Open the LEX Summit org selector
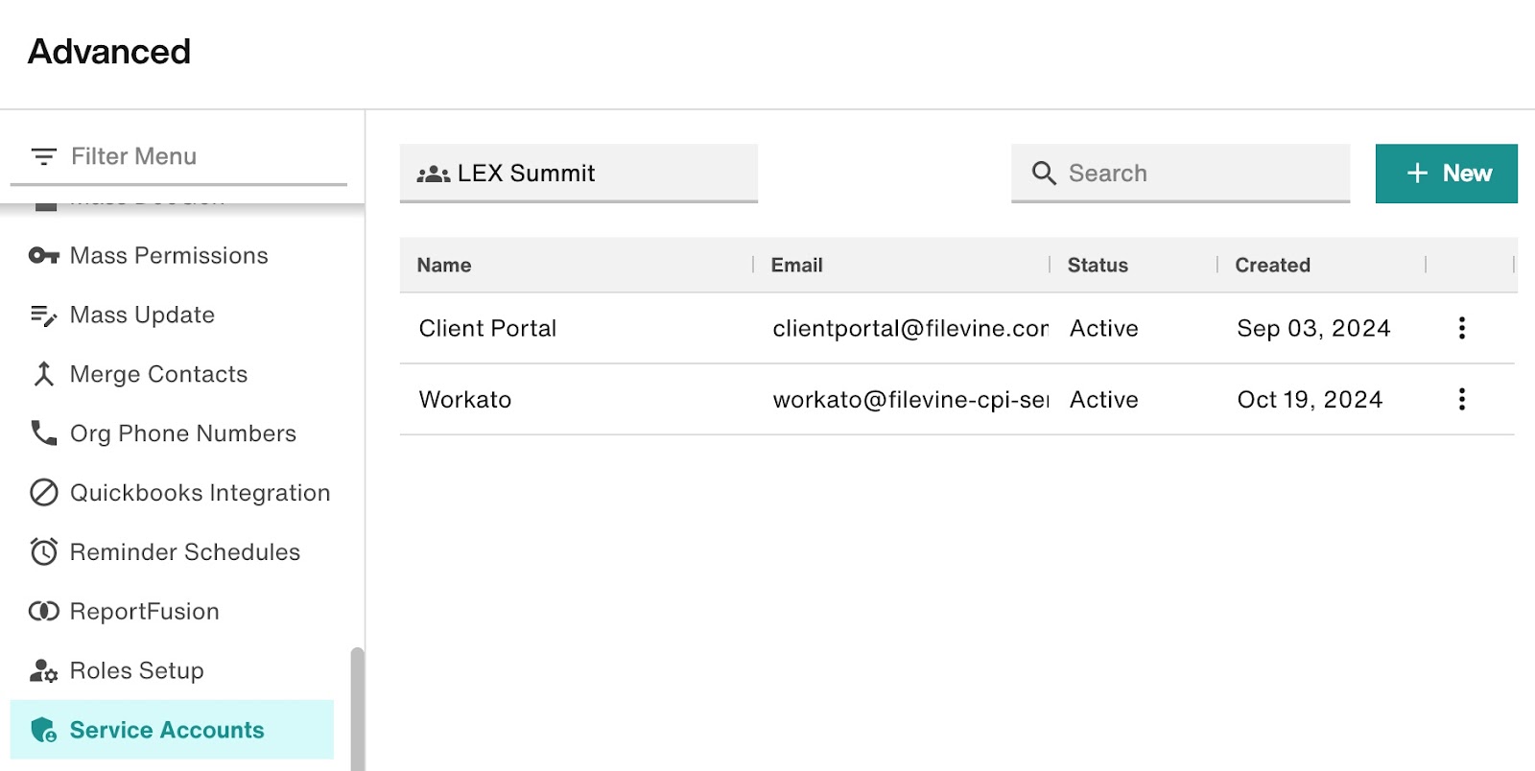Image resolution: width=1535 pixels, height=771 pixels. click(579, 174)
